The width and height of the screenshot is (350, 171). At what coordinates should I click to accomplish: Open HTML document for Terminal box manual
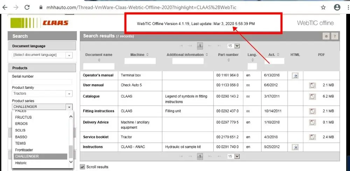[x=295, y=76]
